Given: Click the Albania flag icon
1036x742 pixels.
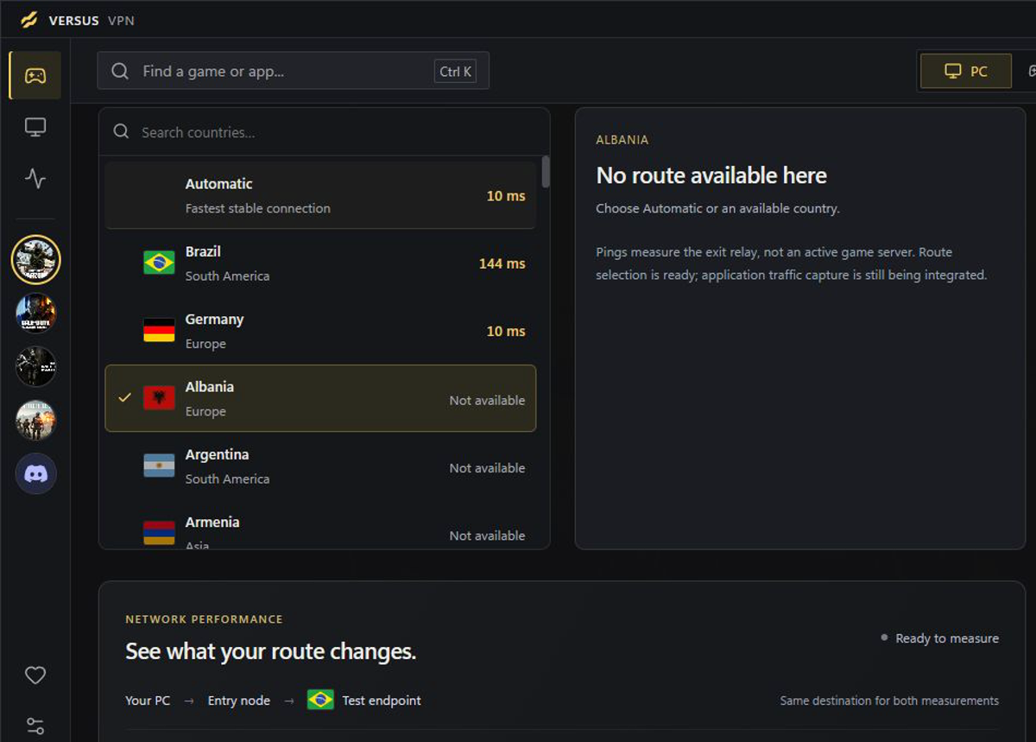Looking at the screenshot, I should 159,398.
